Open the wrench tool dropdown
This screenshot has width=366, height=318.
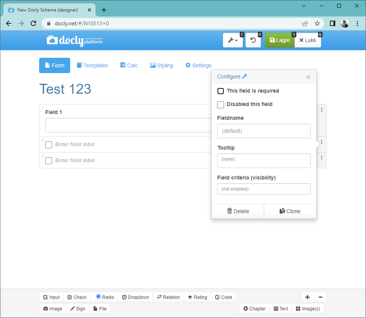232,40
